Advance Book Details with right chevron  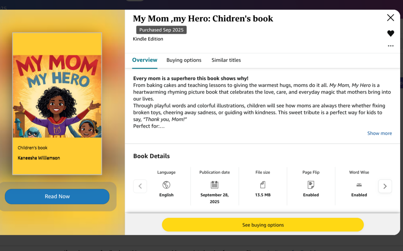pyautogui.click(x=385, y=186)
